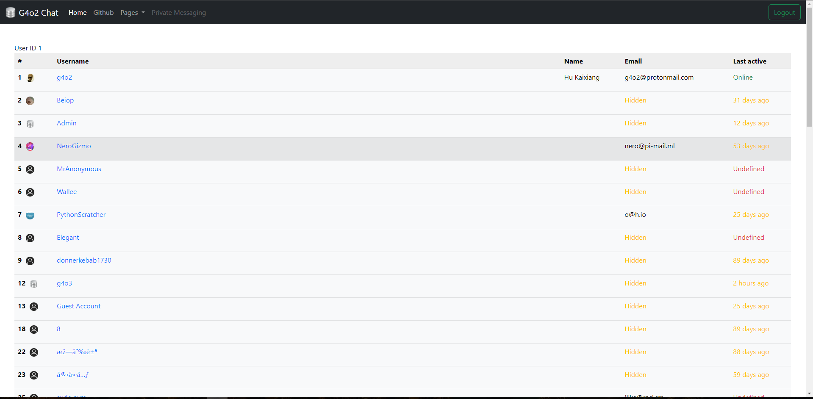
Task: Open the PythonScratcher username link
Action: (x=81, y=215)
